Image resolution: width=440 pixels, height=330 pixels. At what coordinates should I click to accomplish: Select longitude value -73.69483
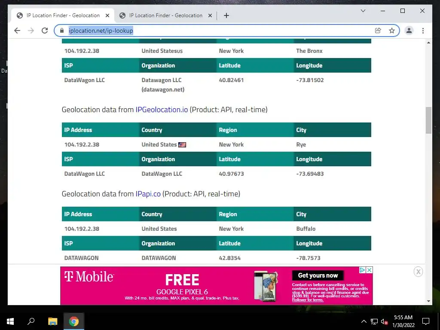click(310, 174)
